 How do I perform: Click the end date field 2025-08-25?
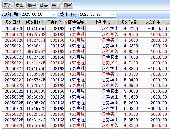[x=95, y=14]
